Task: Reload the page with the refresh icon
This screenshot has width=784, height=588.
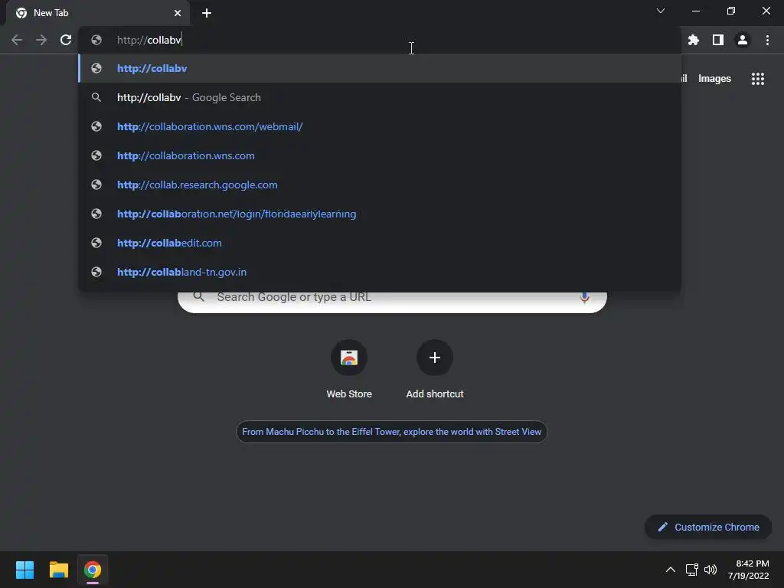Action: (66, 40)
